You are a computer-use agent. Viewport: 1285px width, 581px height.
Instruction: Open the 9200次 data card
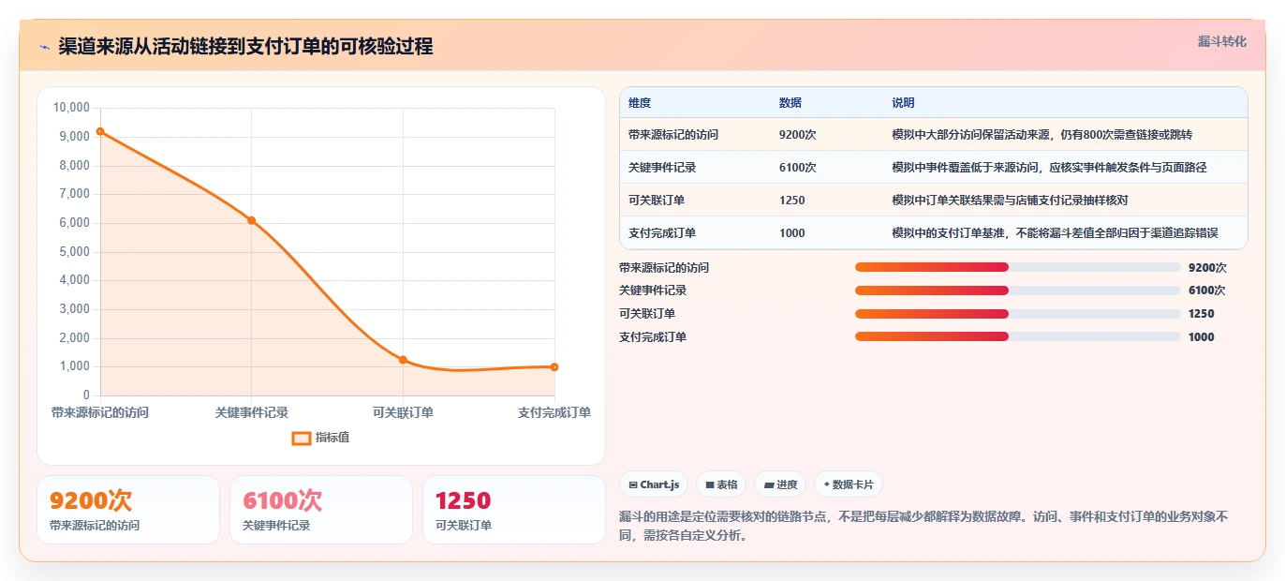[128, 510]
